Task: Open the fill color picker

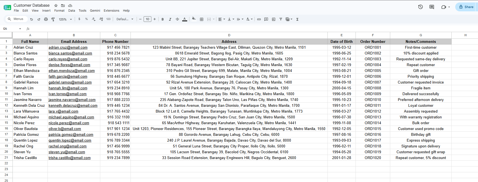Action: [194, 19]
